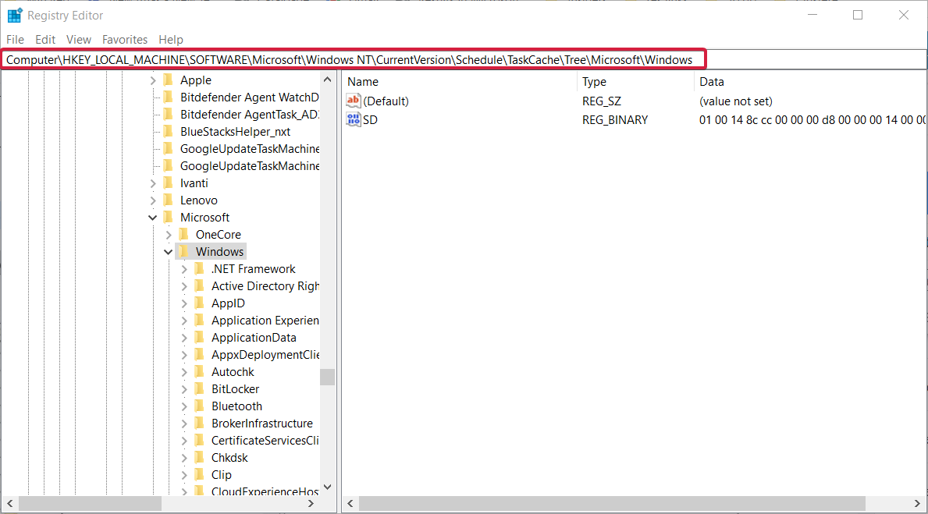
Task: Click the Lenovo key folder icon
Action: point(168,200)
